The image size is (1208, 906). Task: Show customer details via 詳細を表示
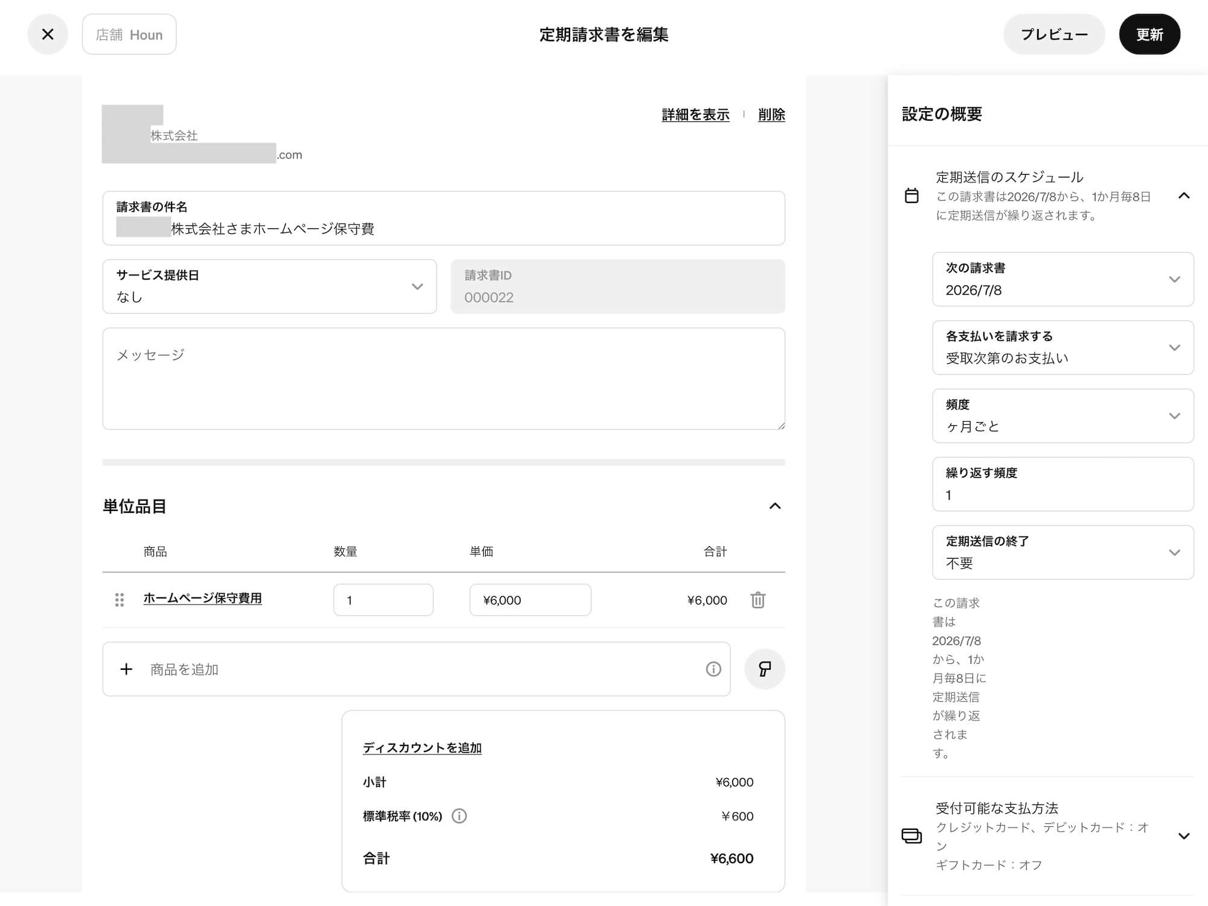point(695,115)
